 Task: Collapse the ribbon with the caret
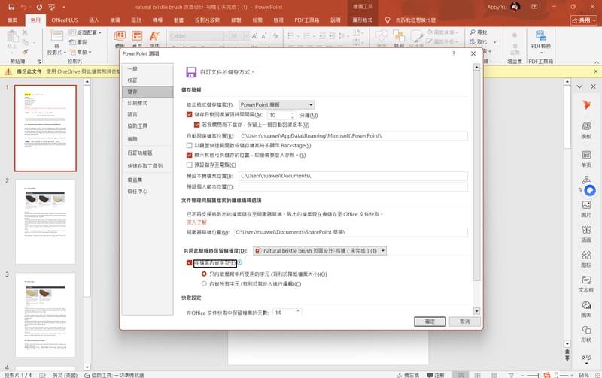(x=596, y=62)
